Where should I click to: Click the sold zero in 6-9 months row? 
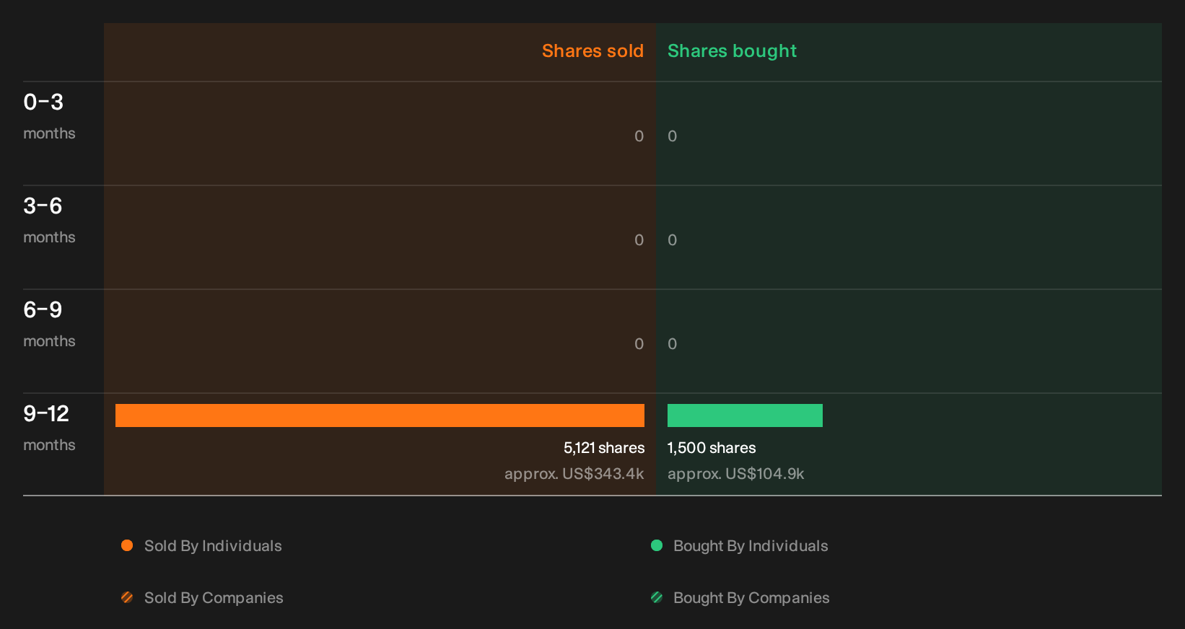(x=639, y=344)
